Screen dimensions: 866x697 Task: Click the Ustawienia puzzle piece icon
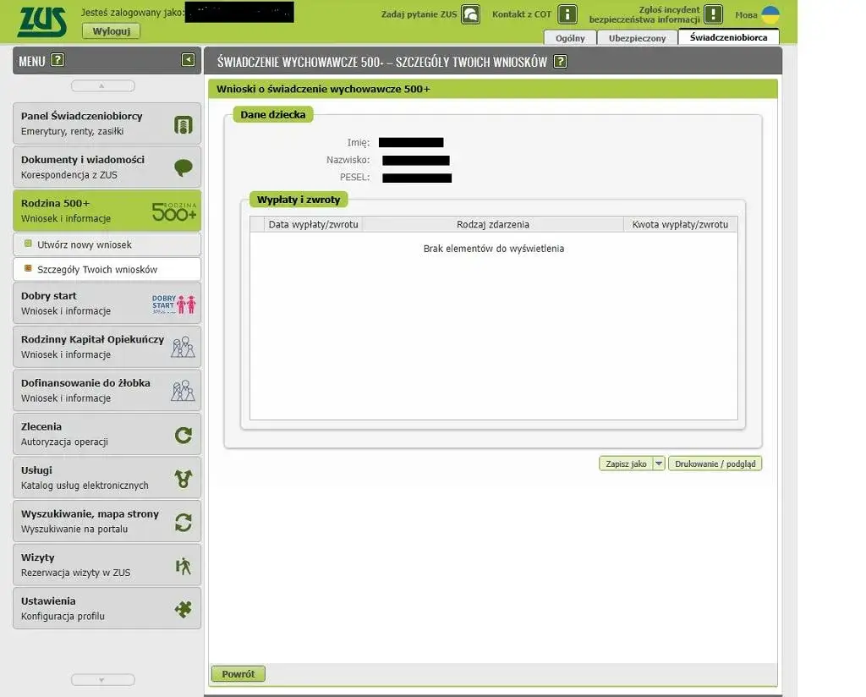click(x=183, y=609)
